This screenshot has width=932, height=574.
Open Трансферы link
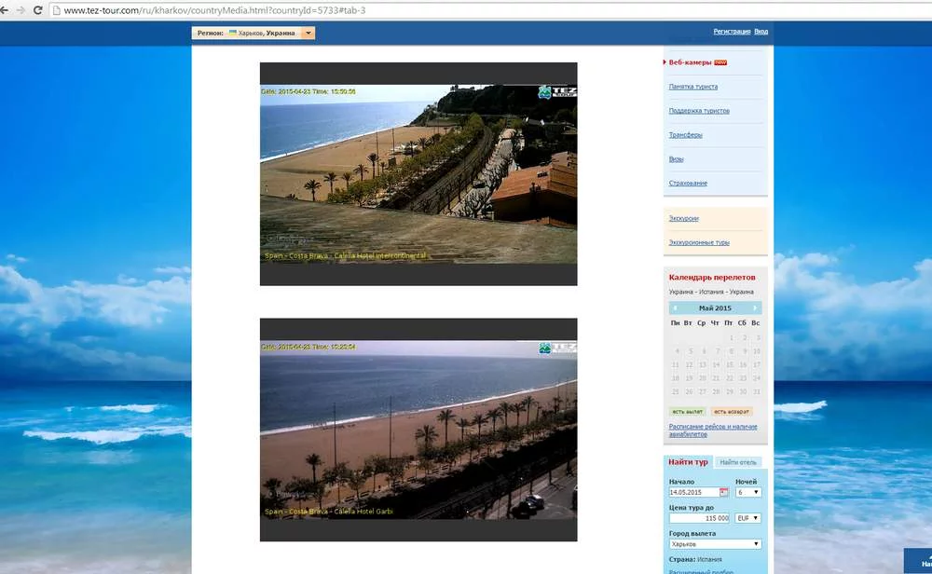(685, 135)
